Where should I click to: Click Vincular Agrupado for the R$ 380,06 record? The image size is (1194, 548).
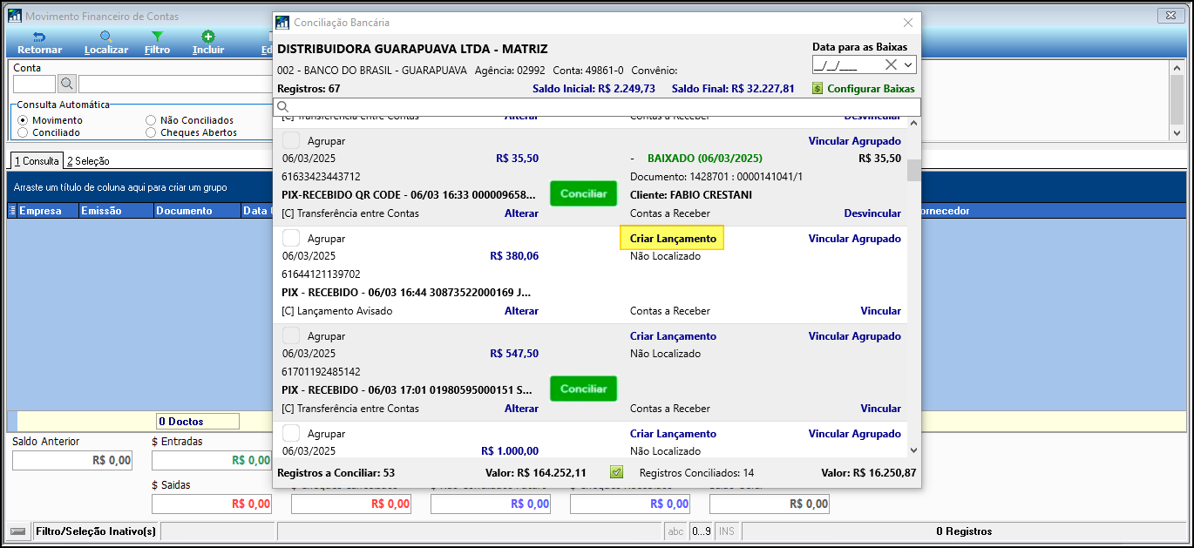pos(854,238)
